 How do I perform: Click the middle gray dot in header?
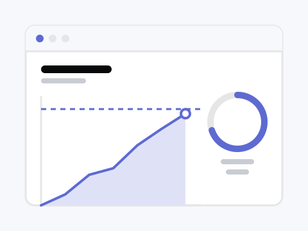pyautogui.click(x=53, y=38)
